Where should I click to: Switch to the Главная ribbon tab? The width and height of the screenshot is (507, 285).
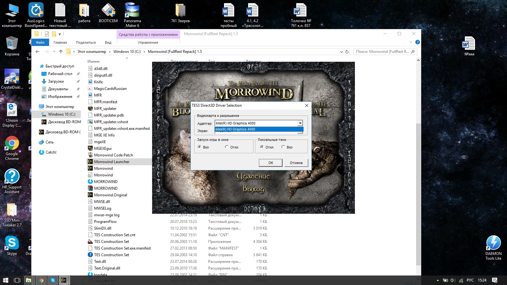(x=60, y=42)
